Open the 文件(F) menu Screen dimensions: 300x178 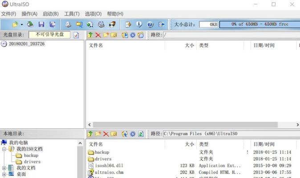click(x=8, y=14)
